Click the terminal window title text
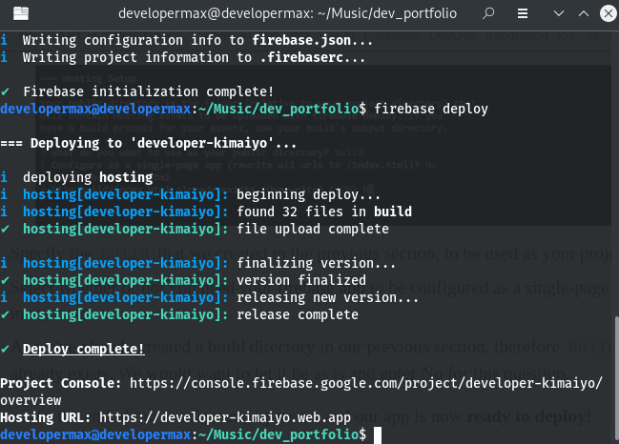The image size is (619, 444). 287,13
